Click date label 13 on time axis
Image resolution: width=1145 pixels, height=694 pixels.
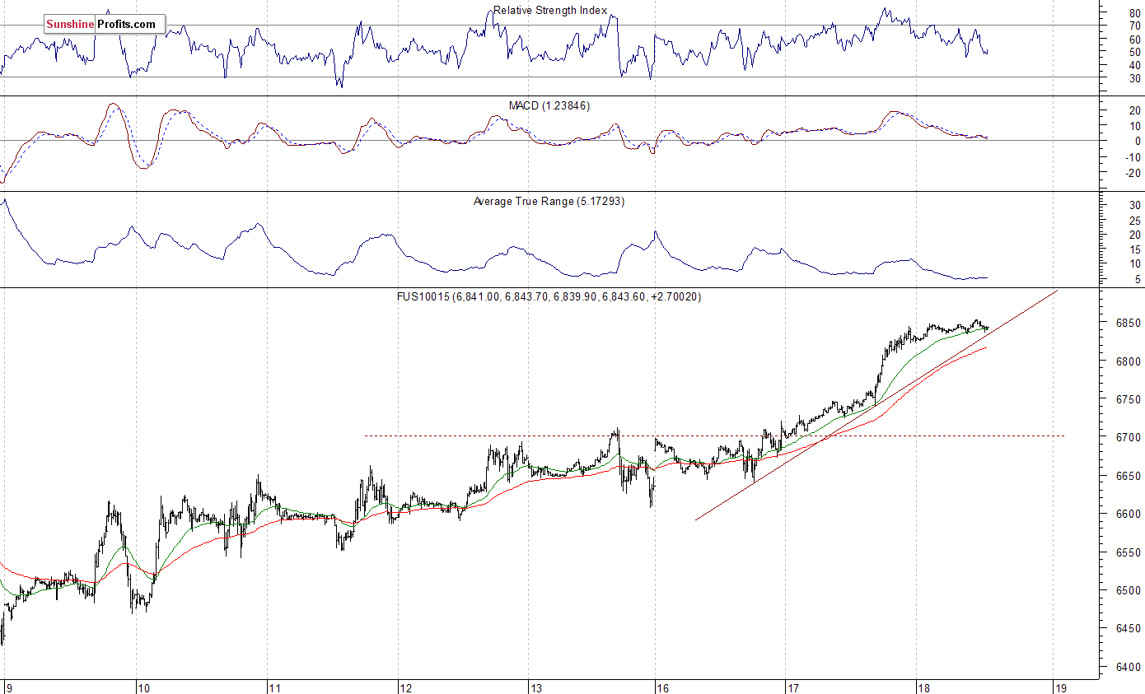(x=535, y=687)
